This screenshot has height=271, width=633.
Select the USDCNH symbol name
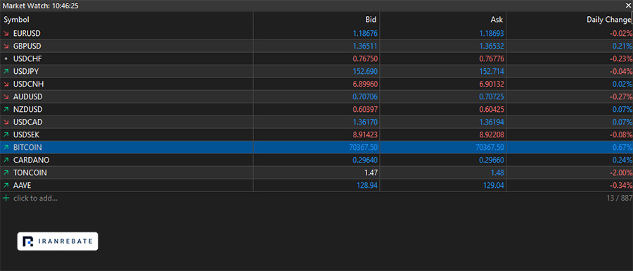click(28, 84)
